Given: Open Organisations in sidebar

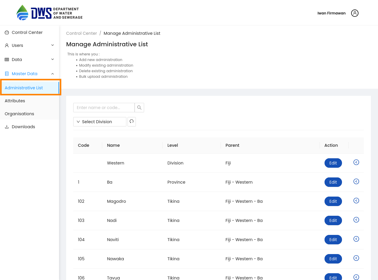Looking at the screenshot, I should (x=30, y=114).
